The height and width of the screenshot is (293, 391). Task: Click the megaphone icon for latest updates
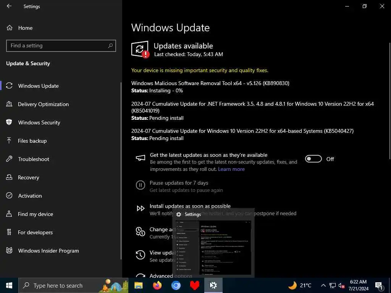[141, 158]
